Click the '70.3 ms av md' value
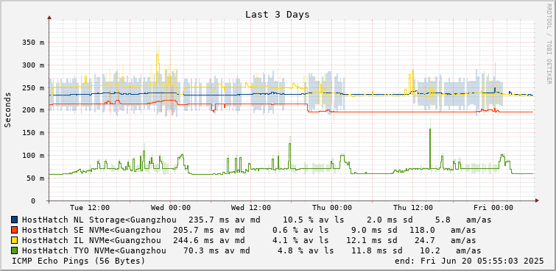The image size is (556, 271). click(217, 250)
